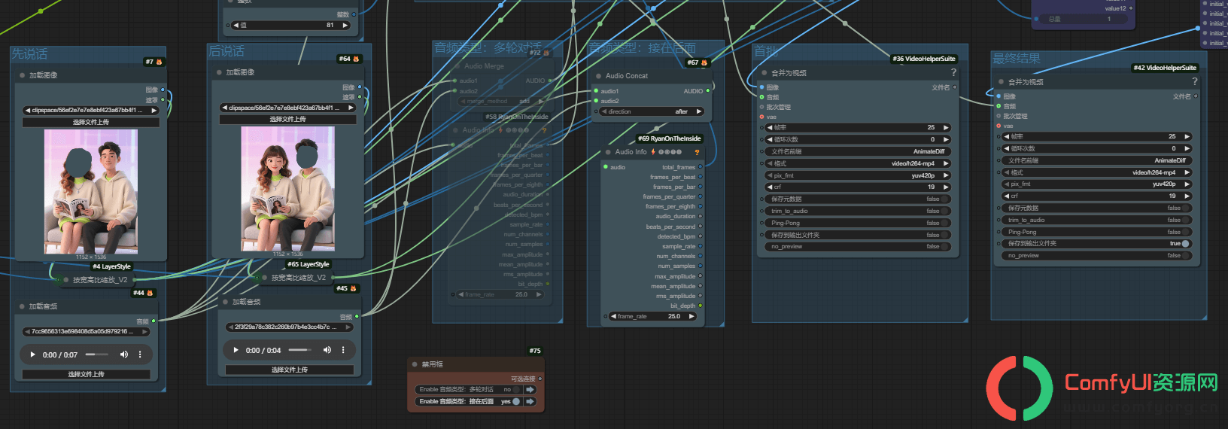
Task: Open the 格式 dropdown in node #36
Action: pos(858,163)
